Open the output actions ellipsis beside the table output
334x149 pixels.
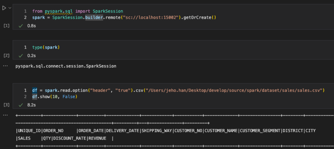pos(5,115)
